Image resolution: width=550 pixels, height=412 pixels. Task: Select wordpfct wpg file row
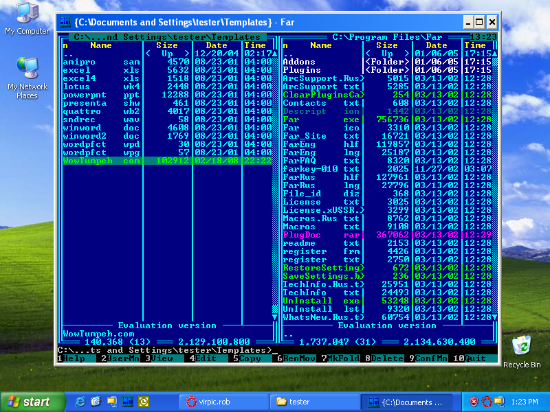(167, 152)
